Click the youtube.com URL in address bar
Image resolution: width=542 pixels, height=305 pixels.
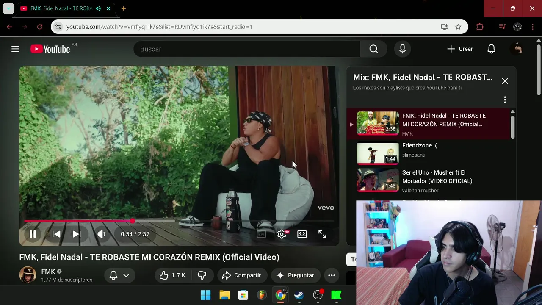point(159,27)
